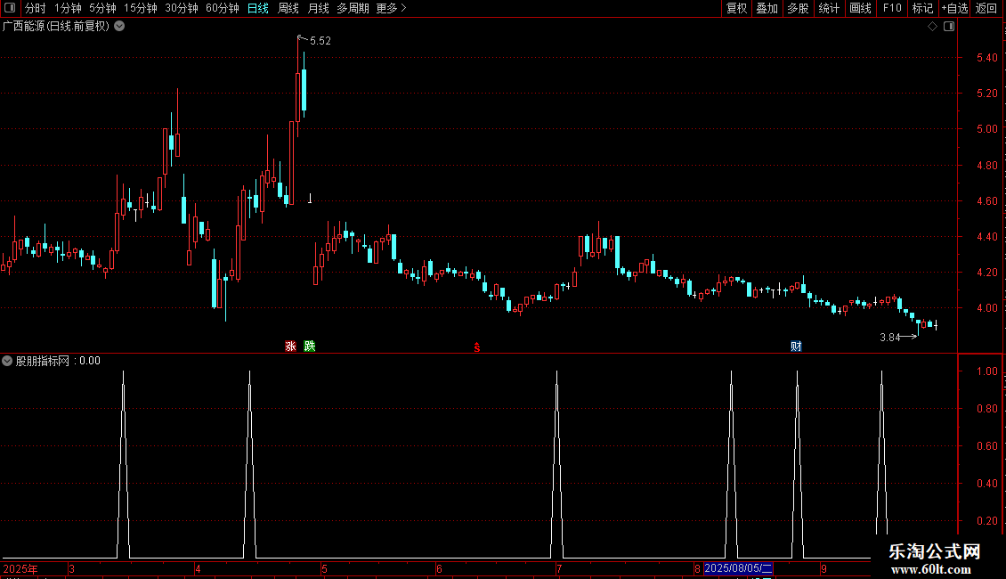Open dropdown beside 广西能源 stock title

point(119,27)
